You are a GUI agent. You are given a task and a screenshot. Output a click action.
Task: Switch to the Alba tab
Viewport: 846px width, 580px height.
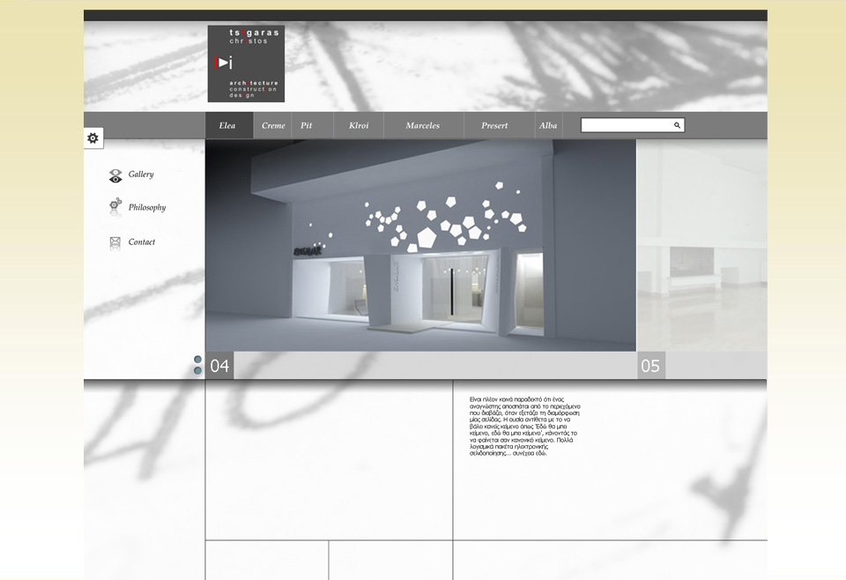(548, 125)
